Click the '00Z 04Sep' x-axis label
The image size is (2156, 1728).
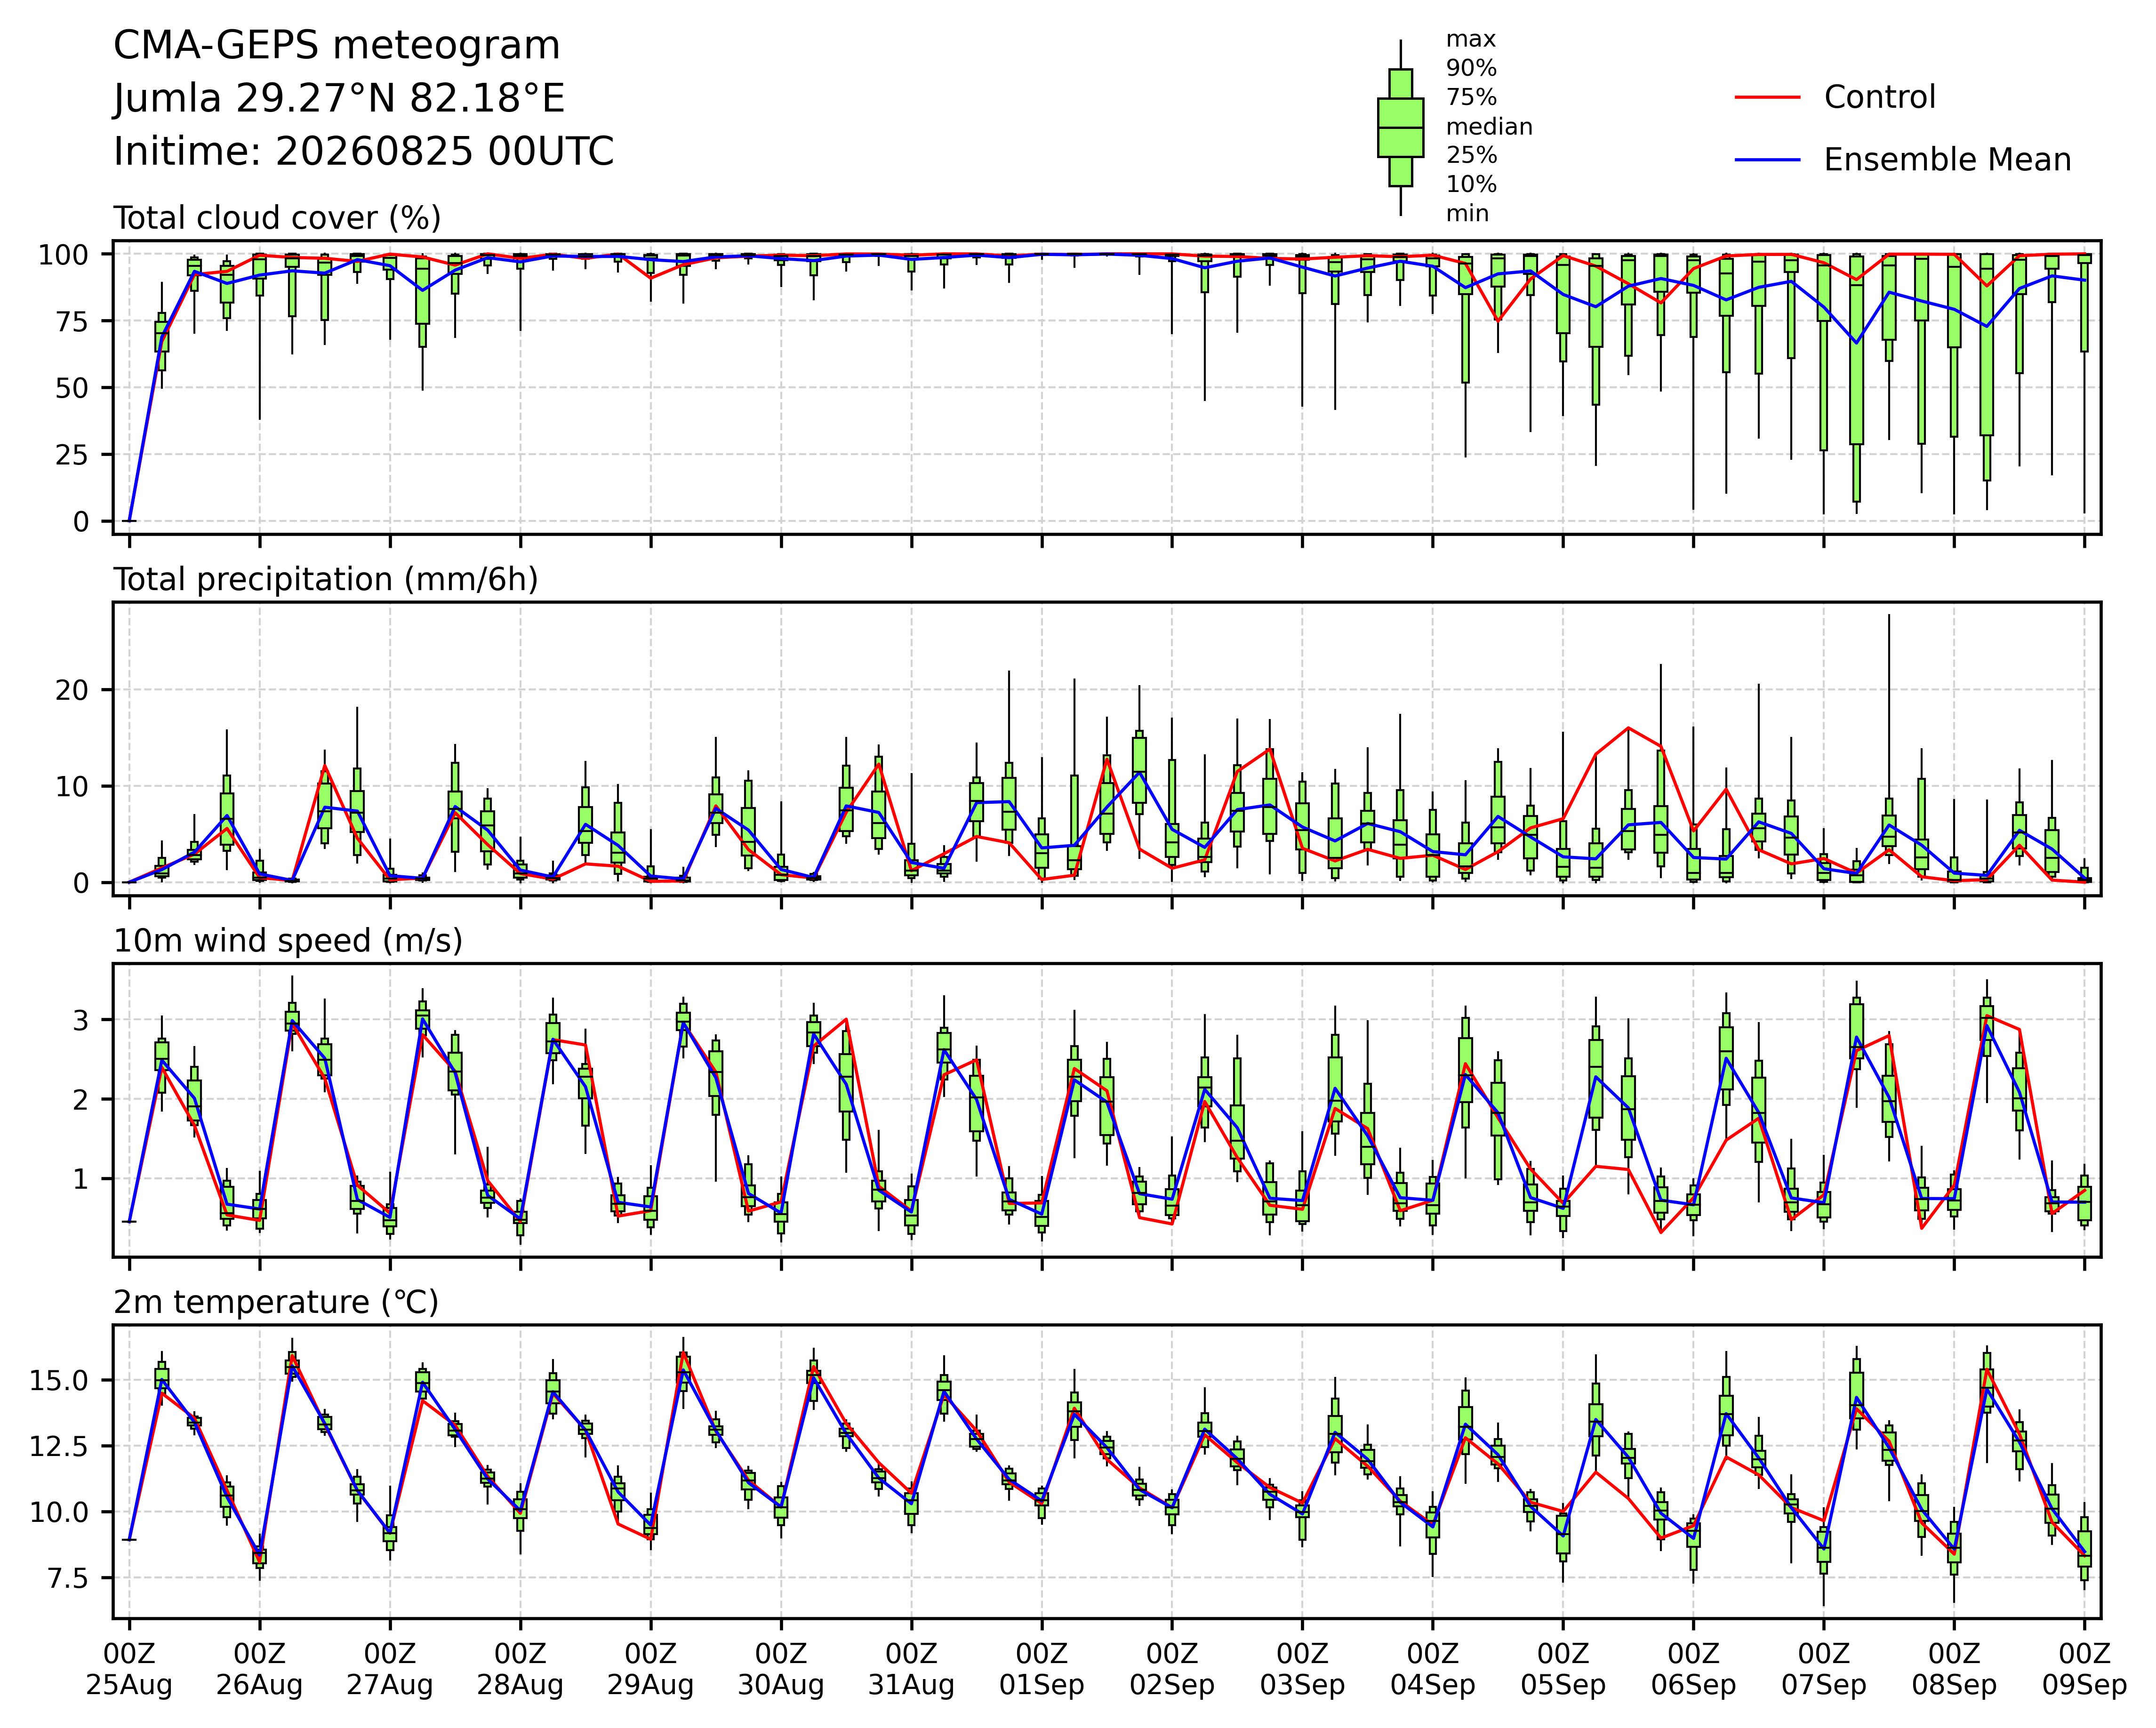(x=1433, y=1669)
